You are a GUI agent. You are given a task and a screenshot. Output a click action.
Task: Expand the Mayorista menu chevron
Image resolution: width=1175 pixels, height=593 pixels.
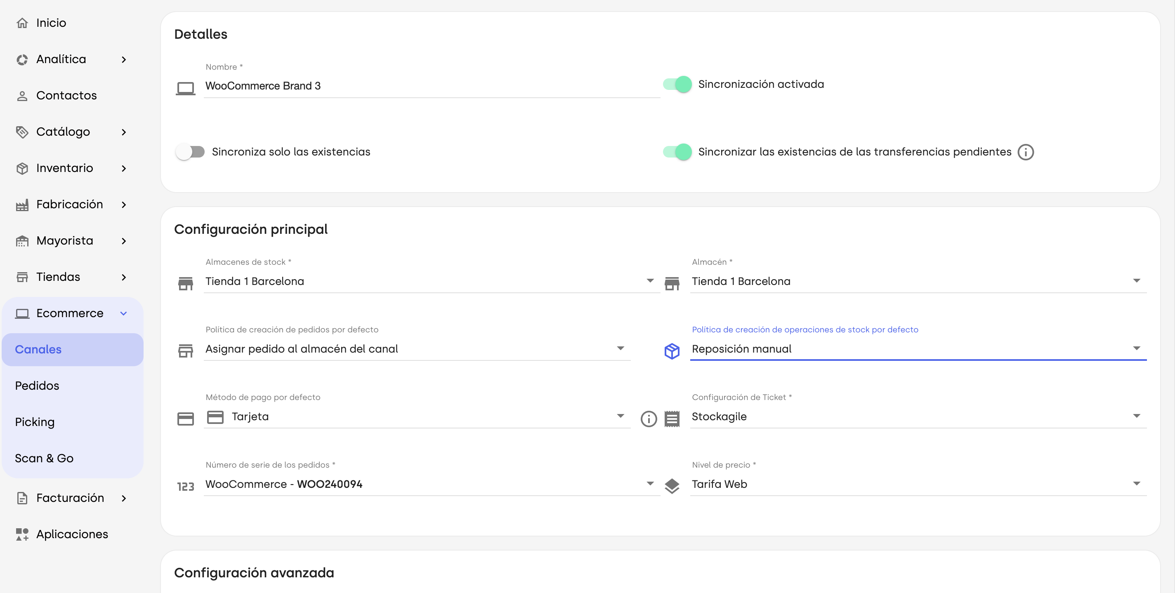tap(124, 241)
